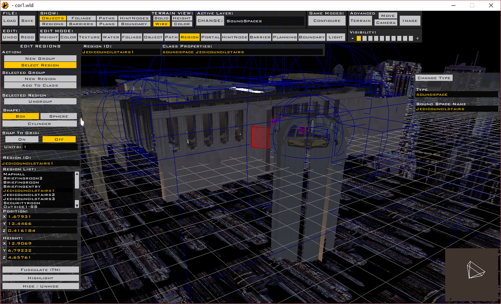Viewport: 501px width, 304px height.
Task: Choose the Cylinder region shape
Action: [x=40, y=124]
